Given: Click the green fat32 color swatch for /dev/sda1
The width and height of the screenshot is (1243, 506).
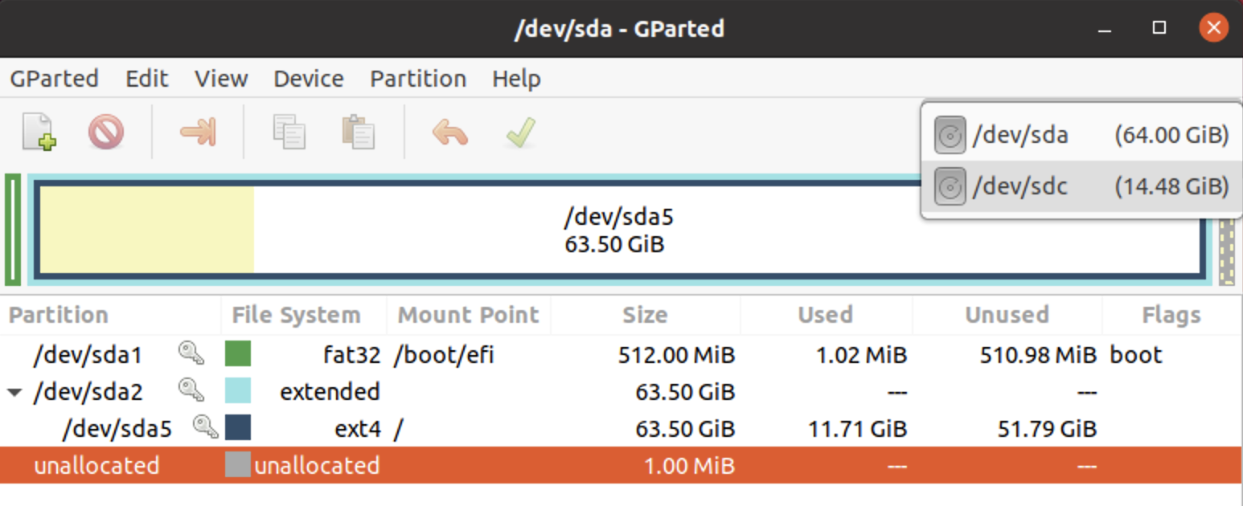Looking at the screenshot, I should pyautogui.click(x=238, y=353).
